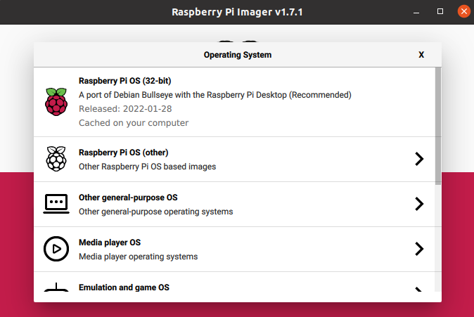This screenshot has height=317, width=474.
Task: Maximize the Raspberry Pi Imager window
Action: point(440,12)
